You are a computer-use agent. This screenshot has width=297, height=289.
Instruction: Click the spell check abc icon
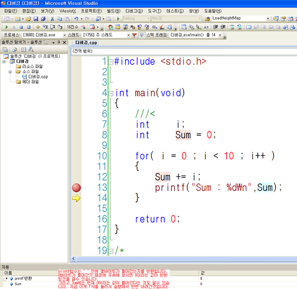click(x=162, y=27)
